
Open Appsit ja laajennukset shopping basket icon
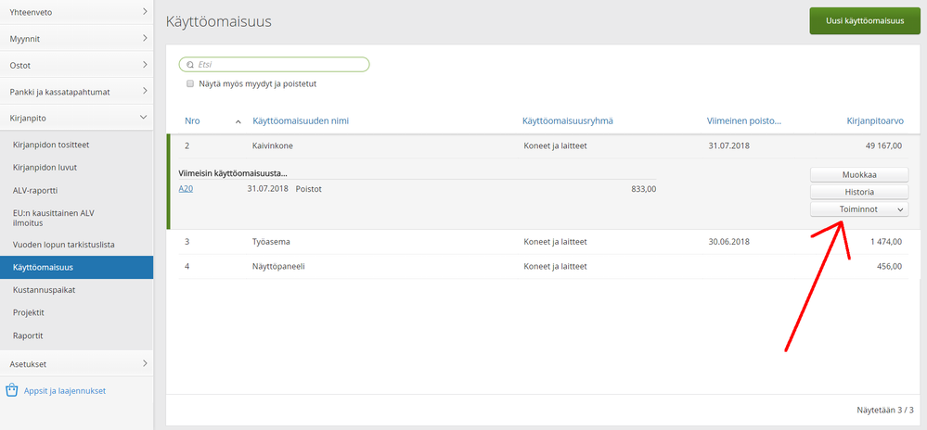pos(12,390)
